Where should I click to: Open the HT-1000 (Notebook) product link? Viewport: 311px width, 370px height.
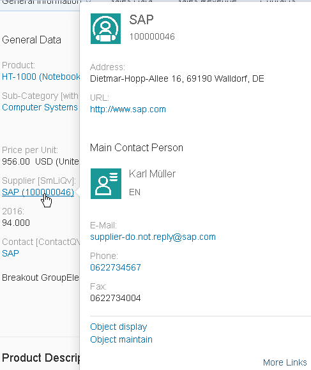(41, 77)
